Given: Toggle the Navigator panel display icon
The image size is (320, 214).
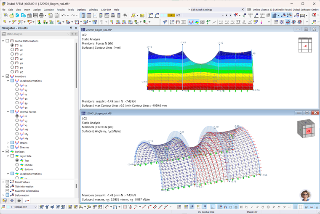Looking at the screenshot, I should coord(83,15).
